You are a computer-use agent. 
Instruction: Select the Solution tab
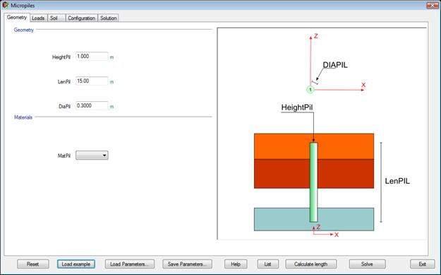pyautogui.click(x=108, y=18)
